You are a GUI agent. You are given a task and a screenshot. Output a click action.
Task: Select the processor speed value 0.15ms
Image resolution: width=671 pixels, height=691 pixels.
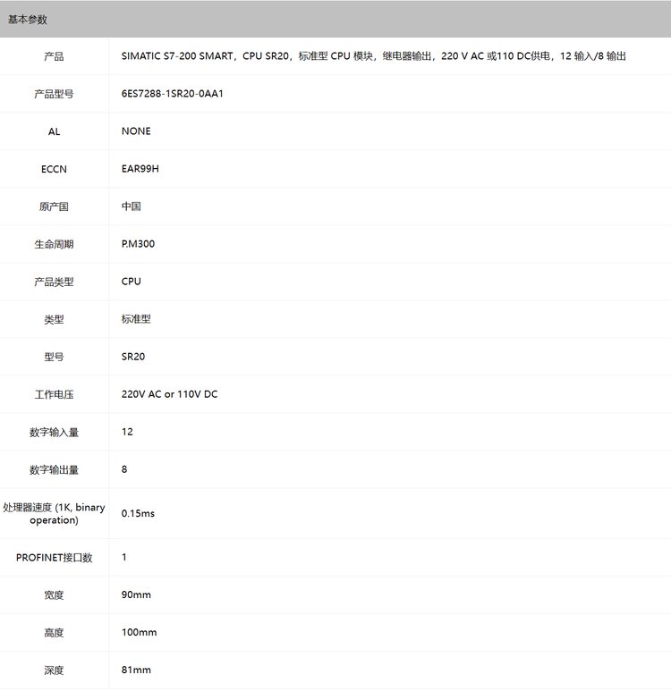138,513
